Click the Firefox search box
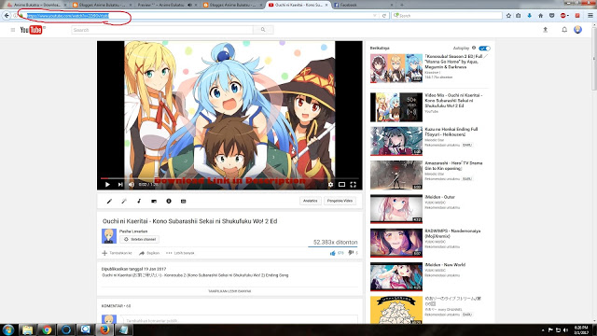Image resolution: width=597 pixels, height=336 pixels. click(x=447, y=16)
